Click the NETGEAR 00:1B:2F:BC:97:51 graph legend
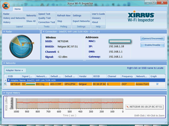Viewport: 169px width, 126px height. pos(144,107)
